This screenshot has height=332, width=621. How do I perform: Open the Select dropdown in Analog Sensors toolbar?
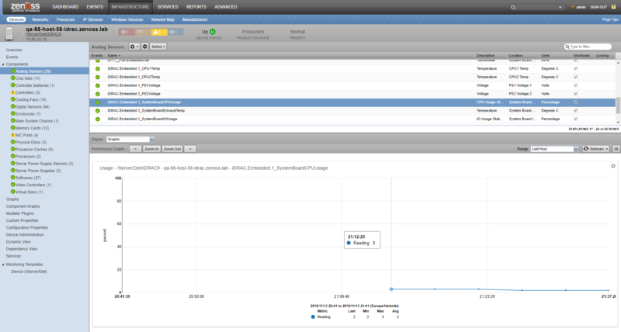click(x=158, y=47)
